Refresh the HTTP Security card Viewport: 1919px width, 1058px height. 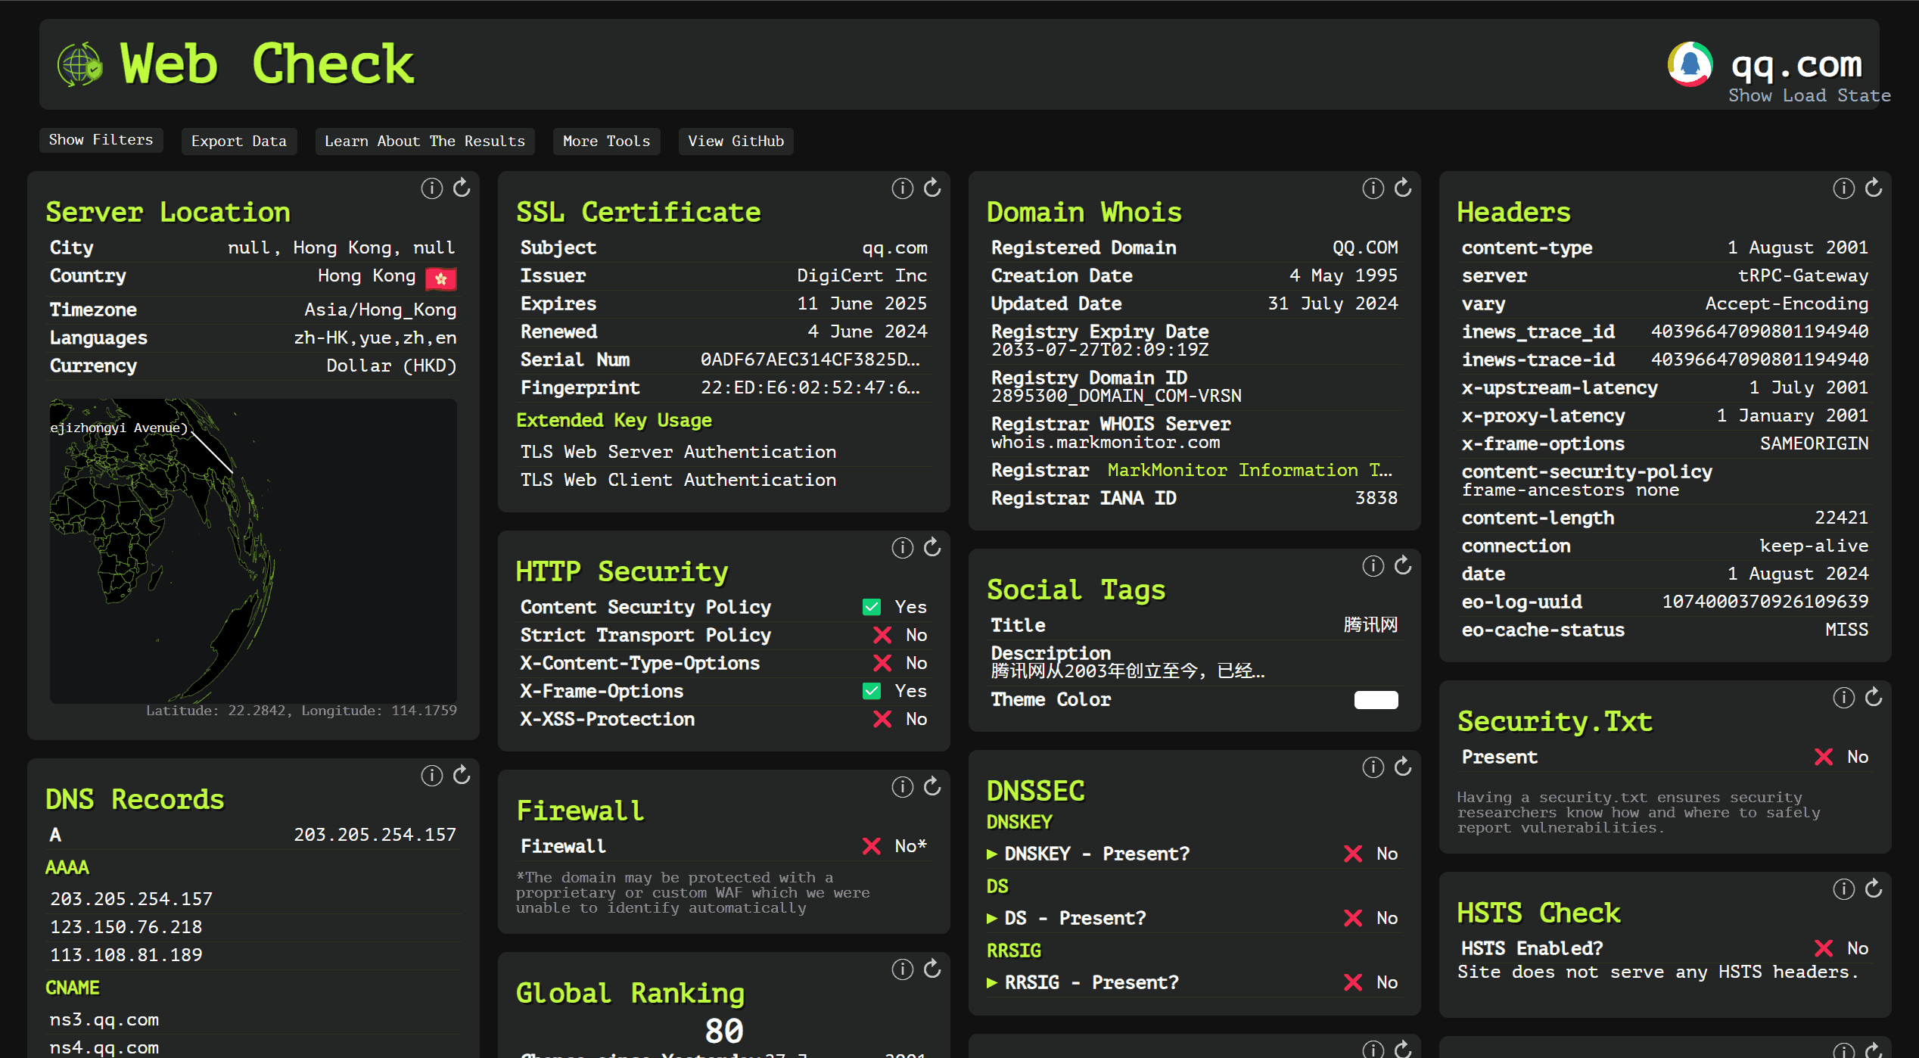click(x=932, y=547)
